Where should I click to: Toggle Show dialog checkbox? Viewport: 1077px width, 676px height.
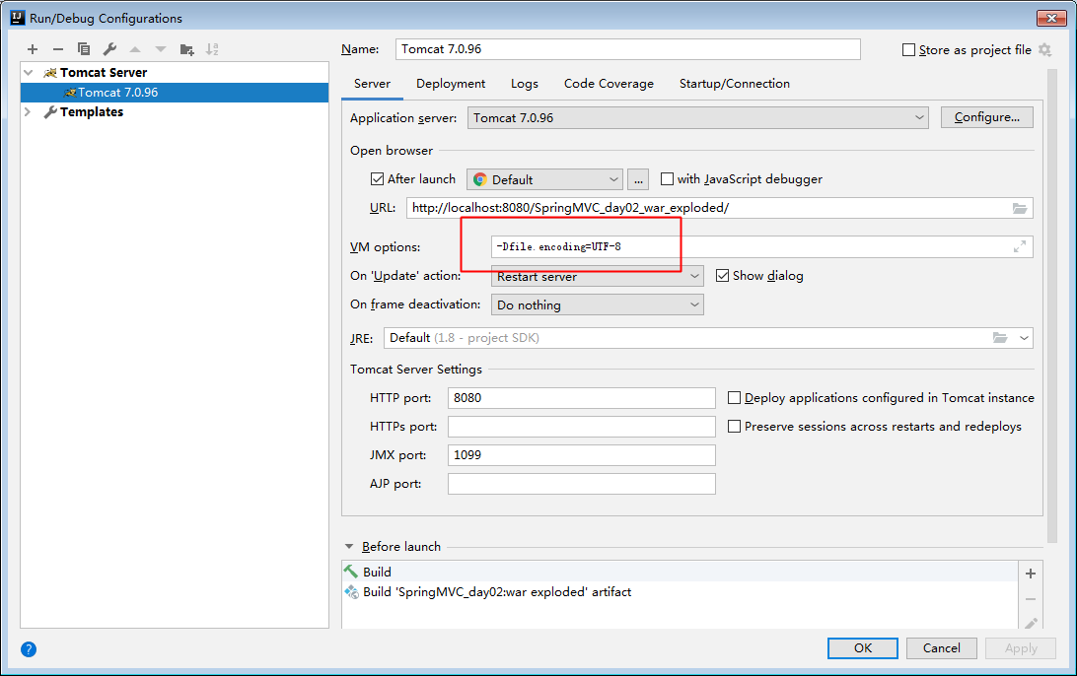[722, 276]
